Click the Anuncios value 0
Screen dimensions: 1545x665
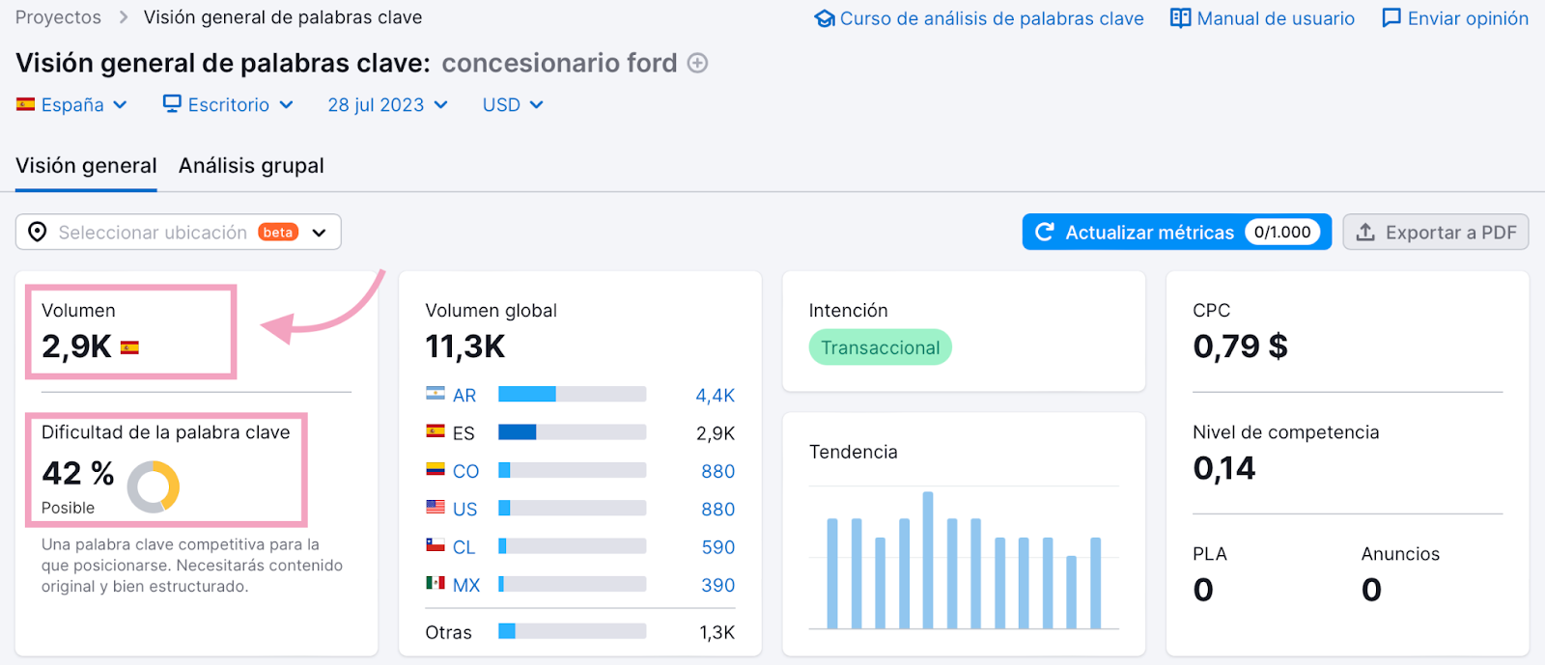pyautogui.click(x=1371, y=590)
